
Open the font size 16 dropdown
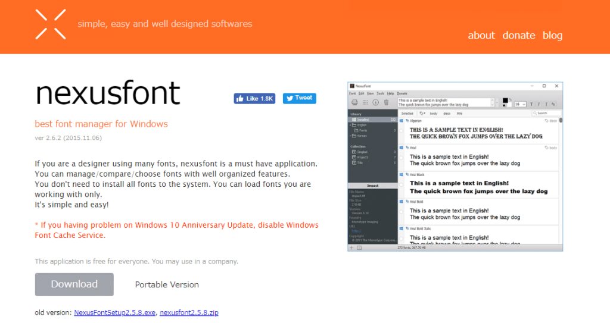pos(520,104)
